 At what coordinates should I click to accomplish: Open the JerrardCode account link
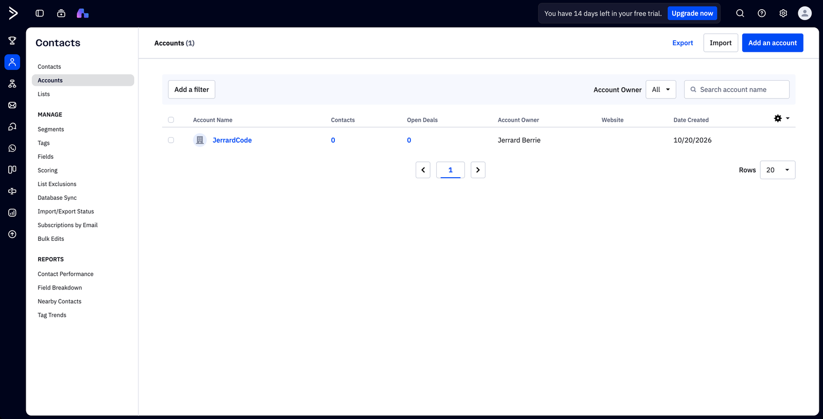pos(232,140)
